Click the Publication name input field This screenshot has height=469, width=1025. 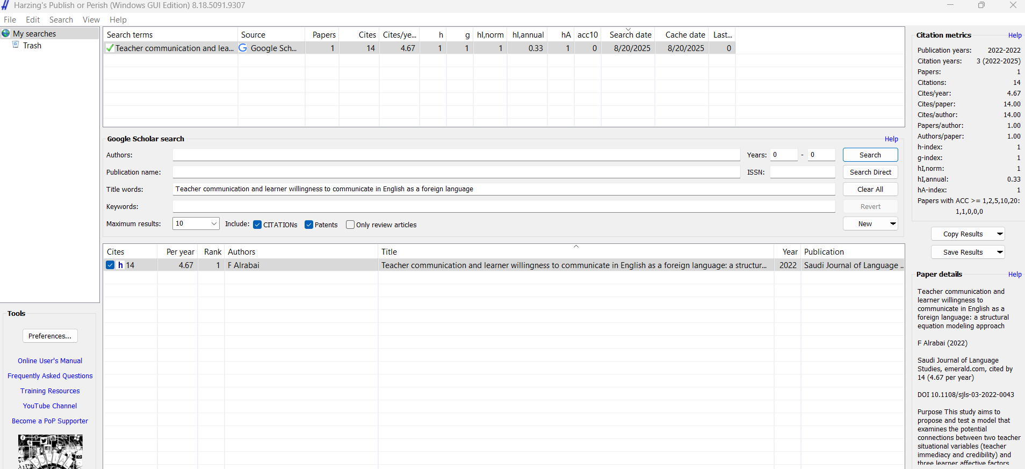tap(456, 172)
